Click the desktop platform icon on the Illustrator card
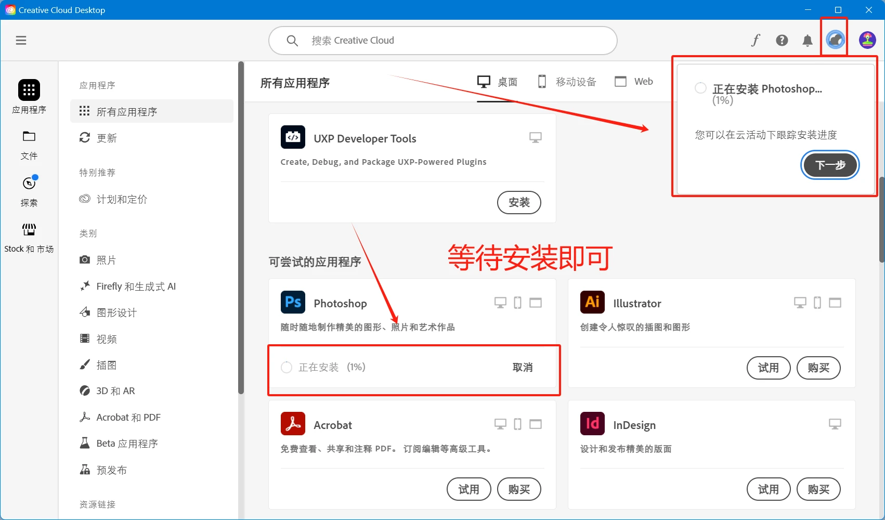Viewport: 885px width, 520px height. [800, 303]
